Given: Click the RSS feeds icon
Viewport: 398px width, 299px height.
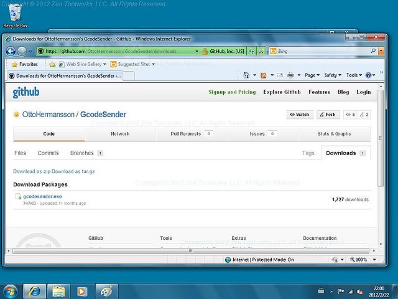Looking at the screenshot, I should point(264,75).
